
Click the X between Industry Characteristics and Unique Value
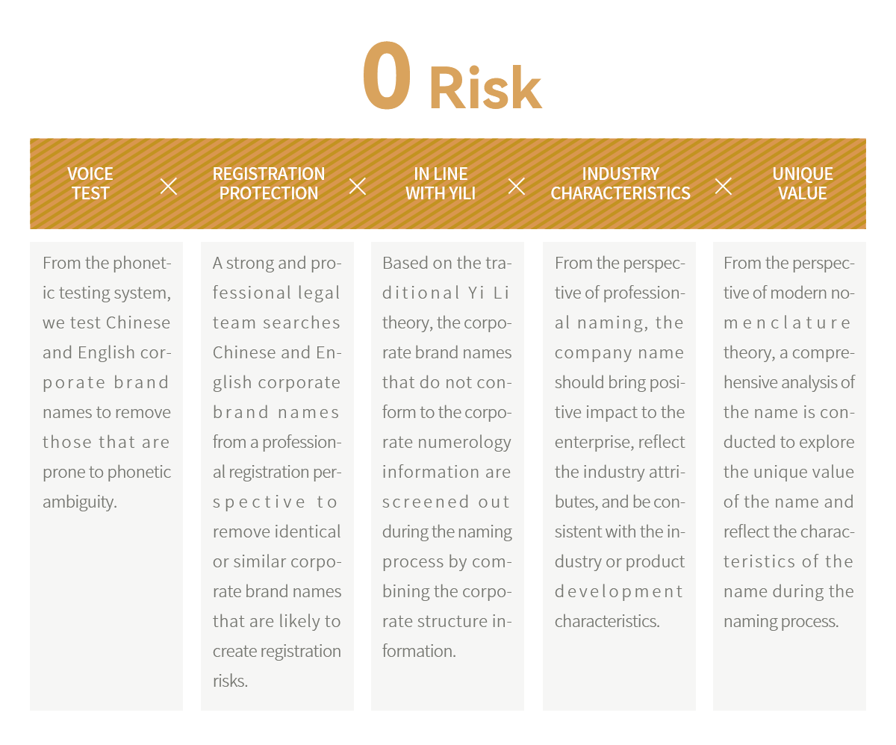click(724, 187)
